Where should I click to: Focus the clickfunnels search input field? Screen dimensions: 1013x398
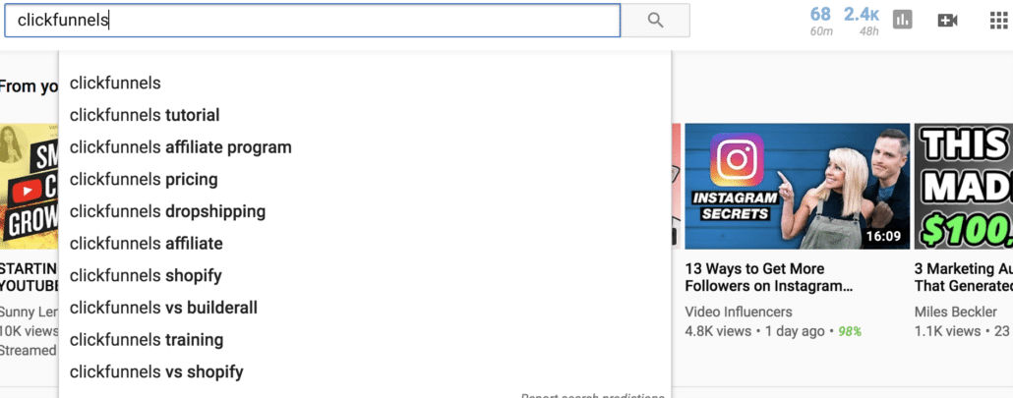pos(313,21)
